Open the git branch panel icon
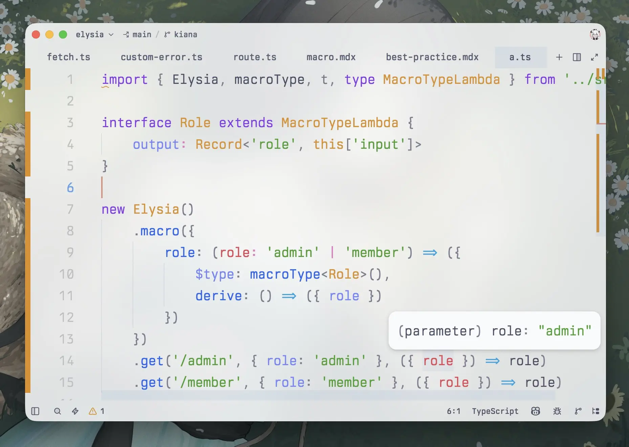Image resolution: width=629 pixels, height=447 pixels. click(578, 411)
